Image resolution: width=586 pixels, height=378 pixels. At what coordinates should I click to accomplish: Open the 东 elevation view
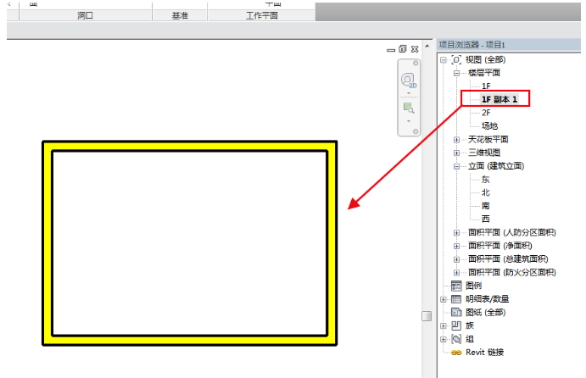pyautogui.click(x=485, y=180)
